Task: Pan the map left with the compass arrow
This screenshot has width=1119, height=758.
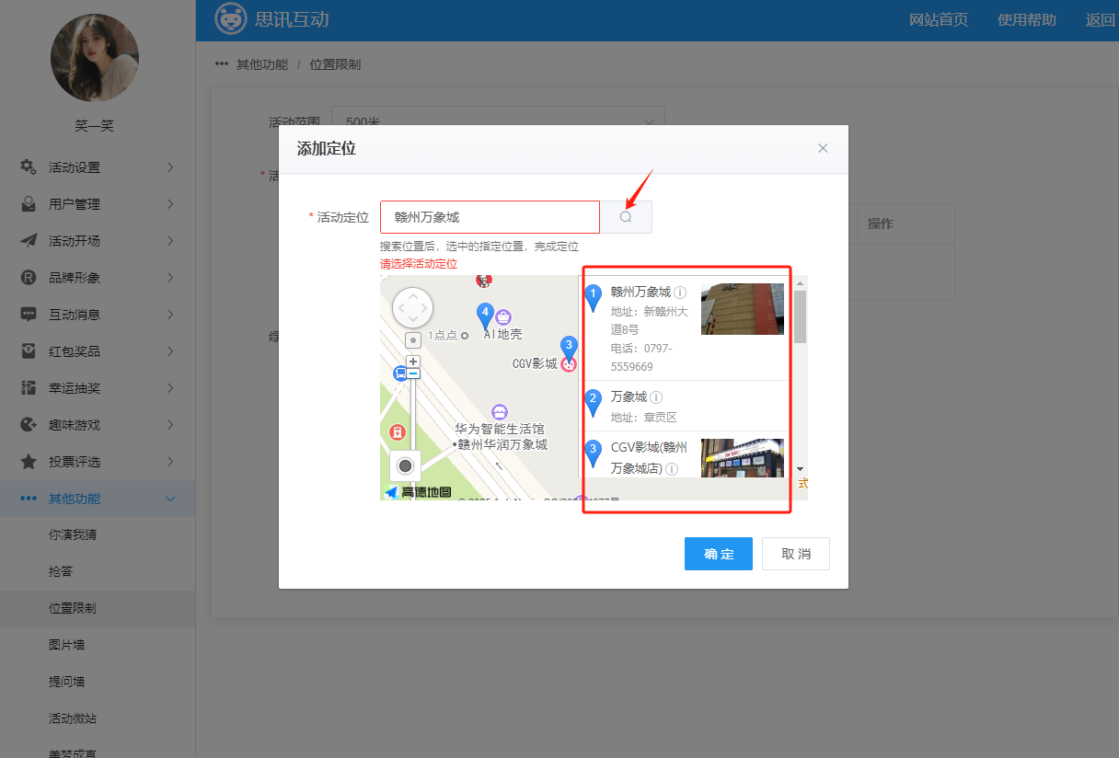Action: click(399, 308)
